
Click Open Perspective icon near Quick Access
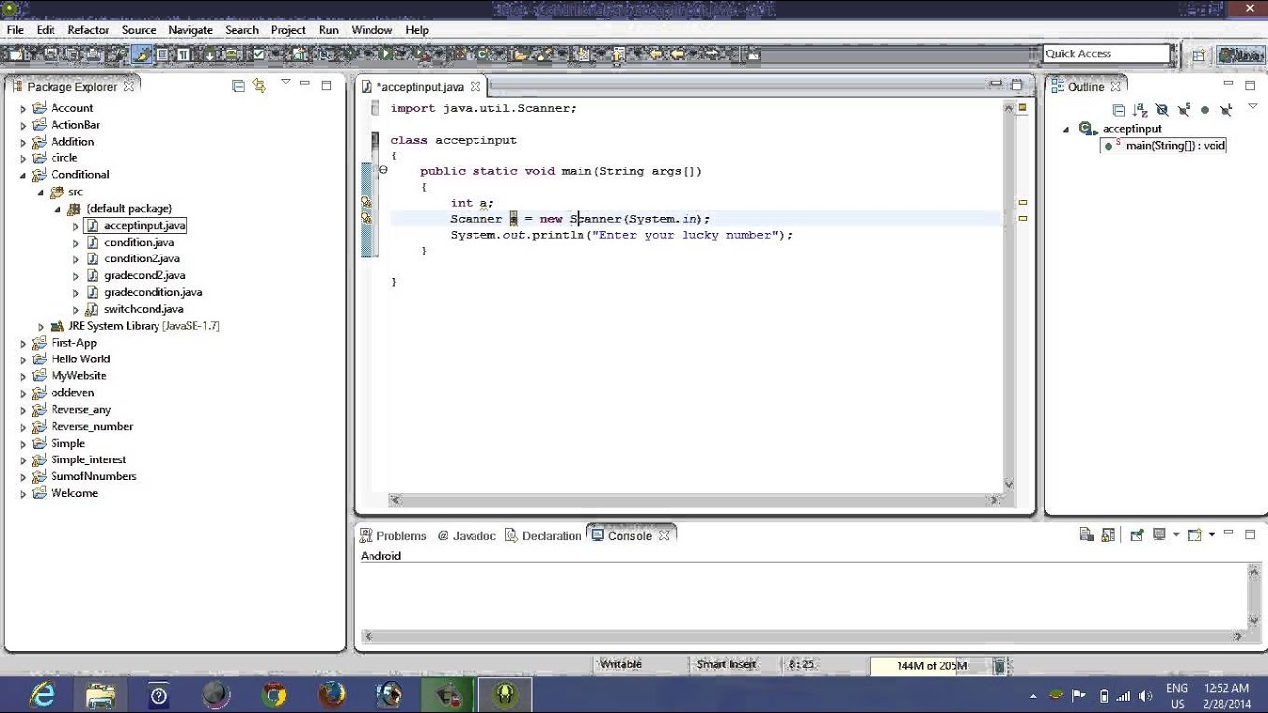[x=1198, y=54]
